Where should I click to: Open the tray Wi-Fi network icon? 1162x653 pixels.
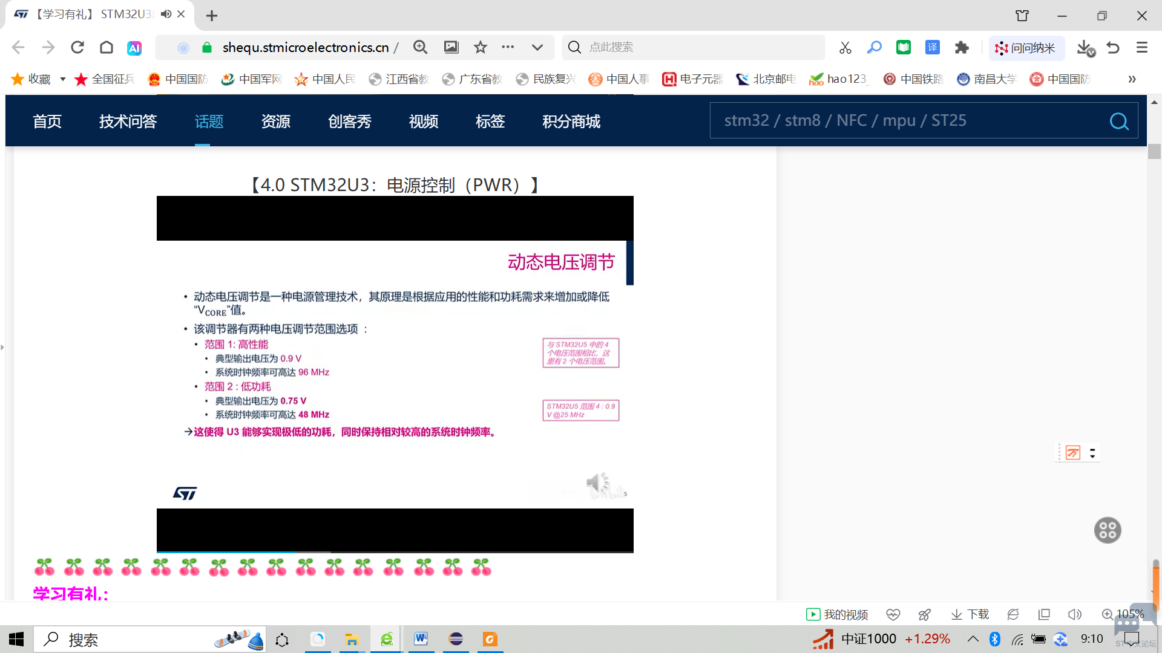[x=1017, y=639]
